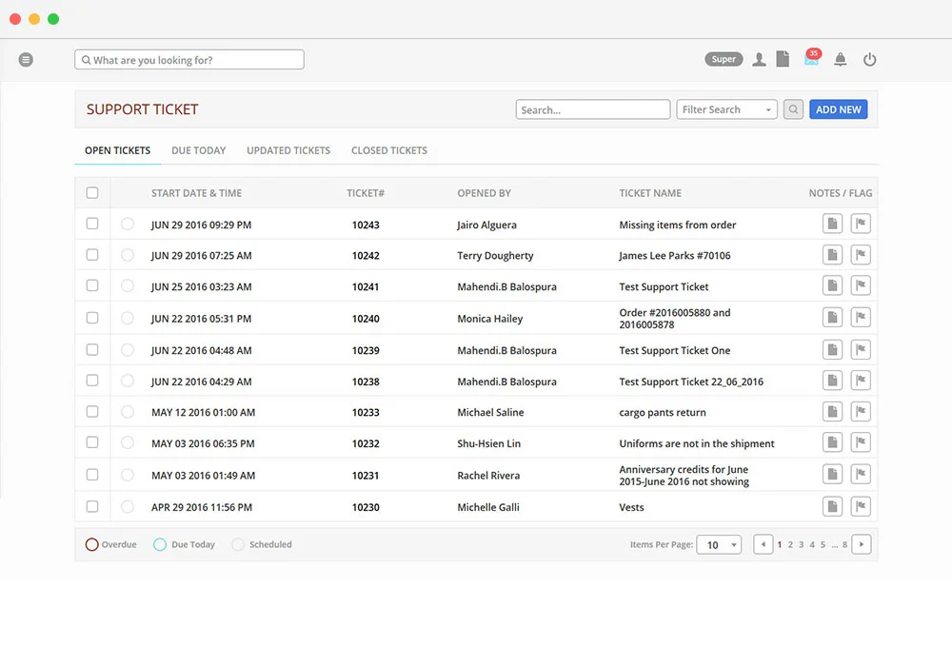Screen dimensions: 952x666
Task: Check notifications via the bell icon
Action: [841, 58]
